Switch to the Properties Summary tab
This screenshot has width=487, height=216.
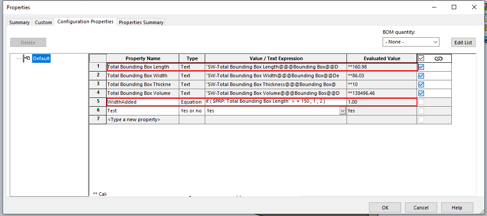point(141,22)
